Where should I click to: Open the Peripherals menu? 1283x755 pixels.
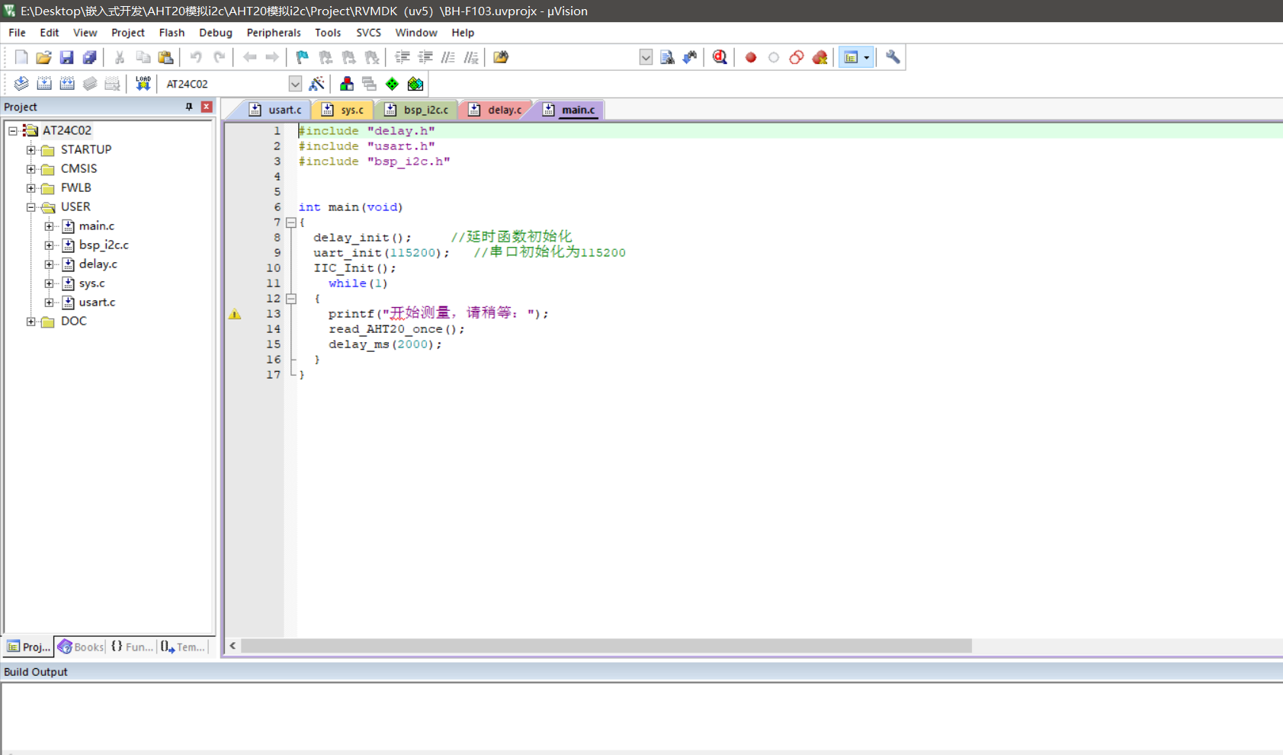(274, 33)
